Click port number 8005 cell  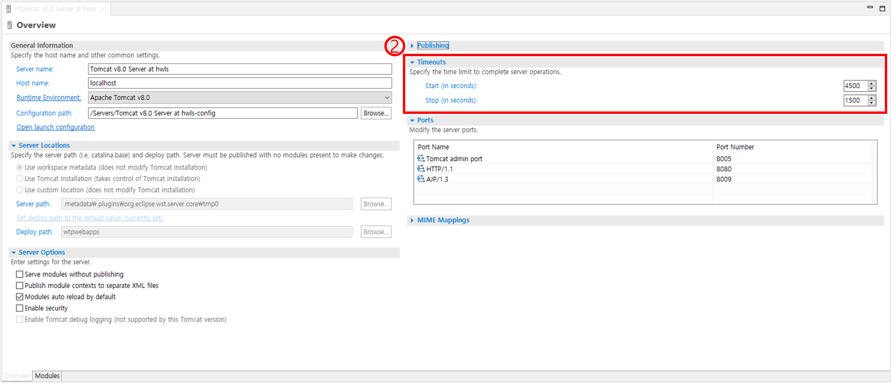724,159
